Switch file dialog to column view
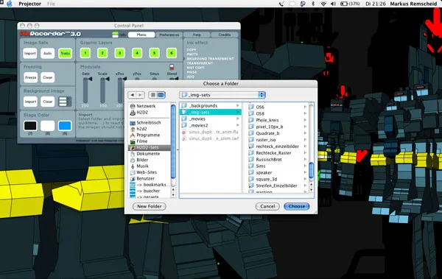 [x=161, y=95]
